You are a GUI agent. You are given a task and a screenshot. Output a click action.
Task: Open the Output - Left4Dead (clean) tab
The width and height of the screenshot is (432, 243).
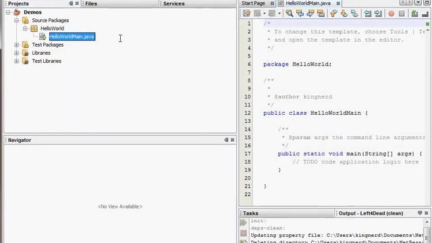coord(371,213)
